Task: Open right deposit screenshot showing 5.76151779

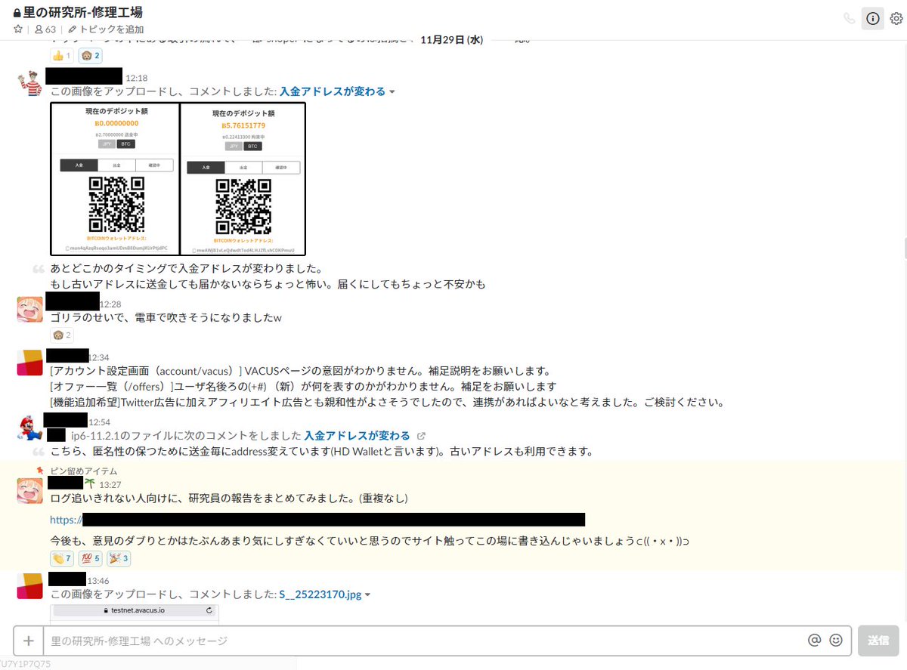Action: (243, 178)
